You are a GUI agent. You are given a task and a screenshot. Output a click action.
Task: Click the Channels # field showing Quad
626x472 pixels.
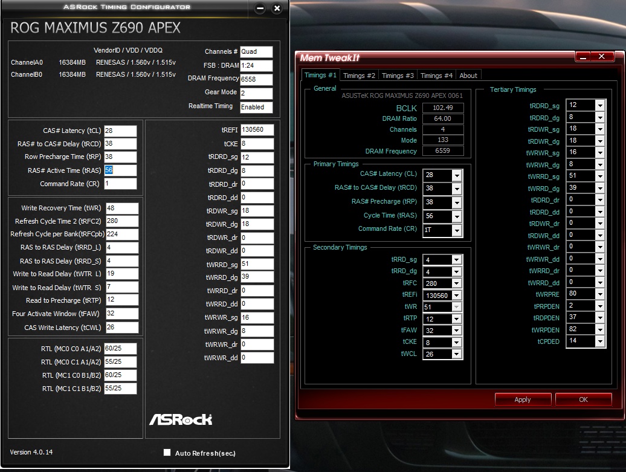tap(256, 51)
